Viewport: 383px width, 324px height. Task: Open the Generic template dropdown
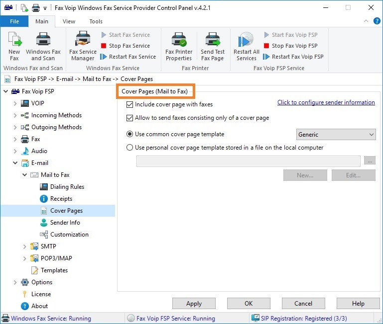(336, 135)
